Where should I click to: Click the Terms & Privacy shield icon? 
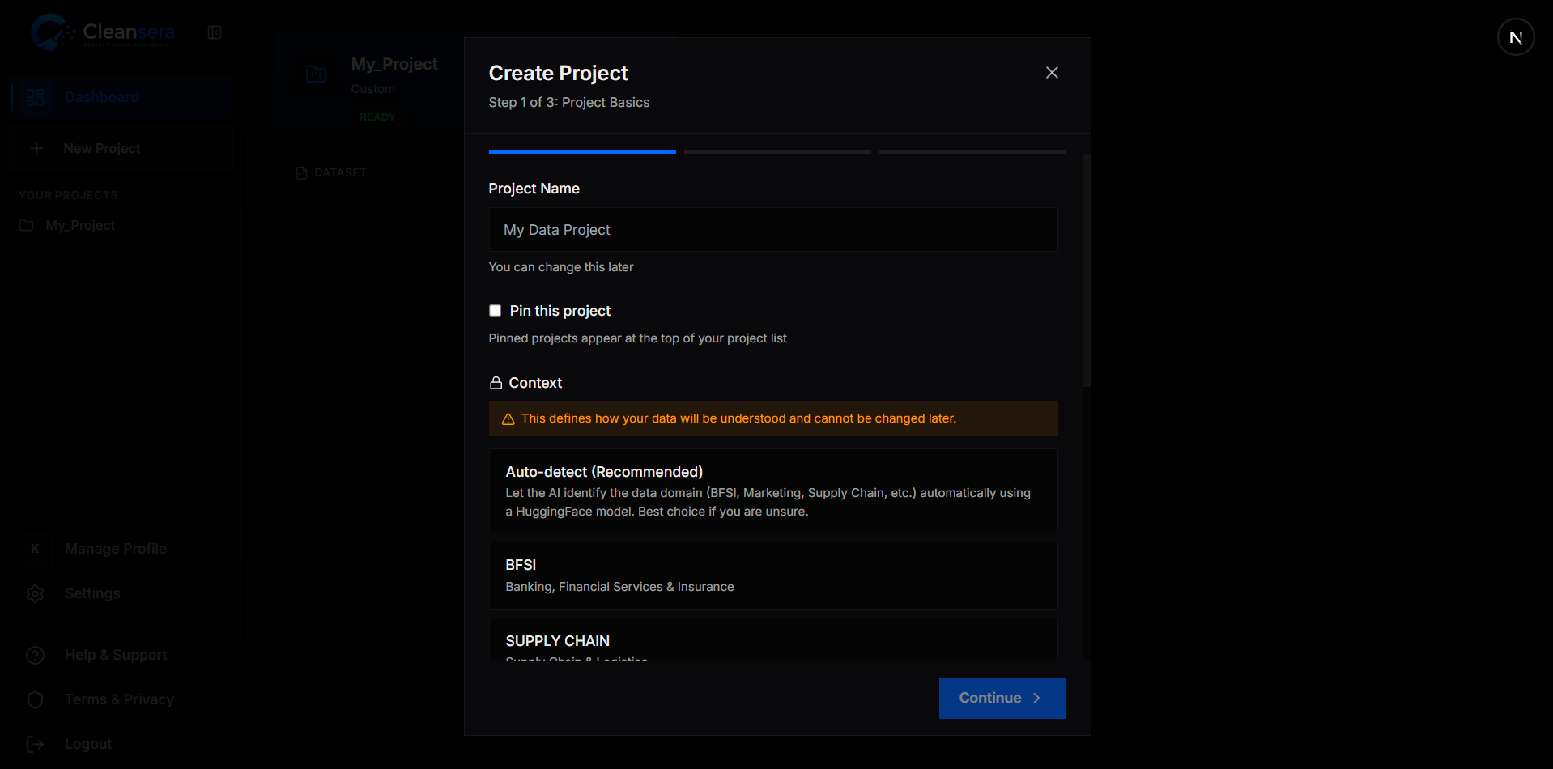[x=36, y=699]
